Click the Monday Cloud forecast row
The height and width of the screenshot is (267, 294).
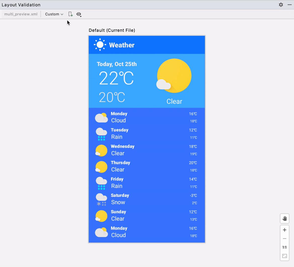146,117
